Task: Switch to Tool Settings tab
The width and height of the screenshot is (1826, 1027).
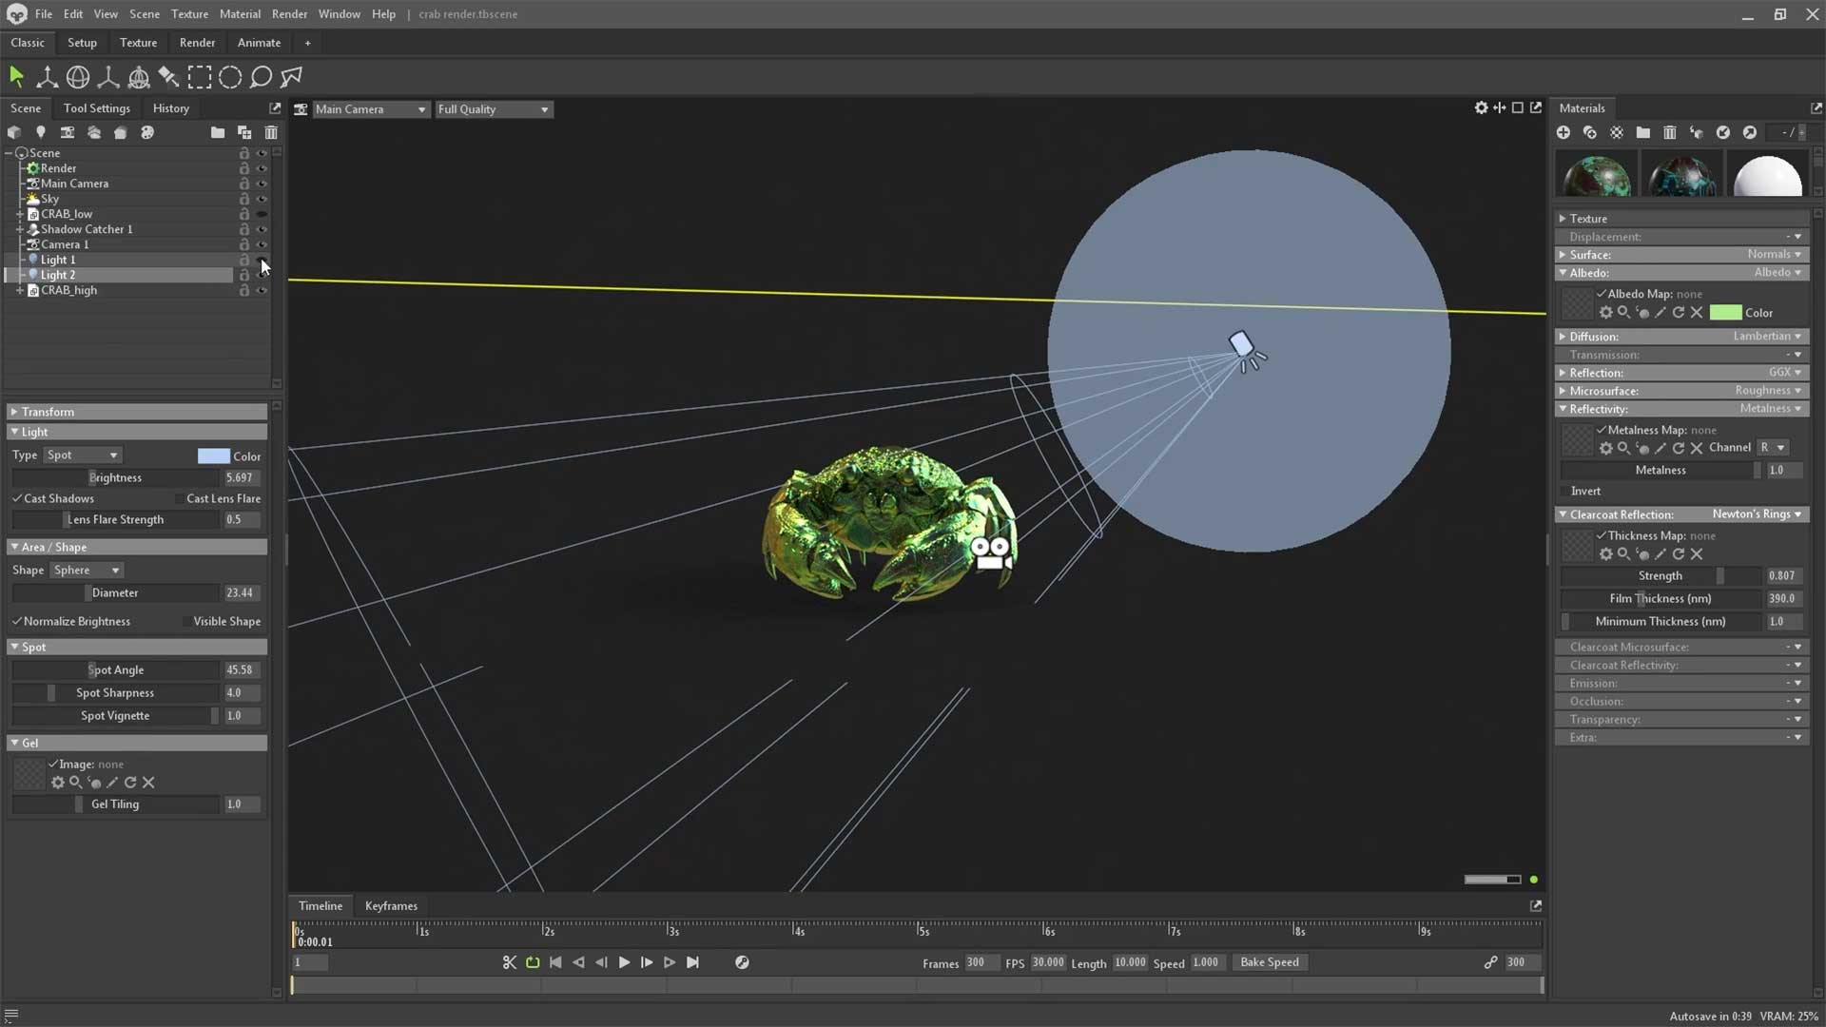Action: click(x=96, y=108)
